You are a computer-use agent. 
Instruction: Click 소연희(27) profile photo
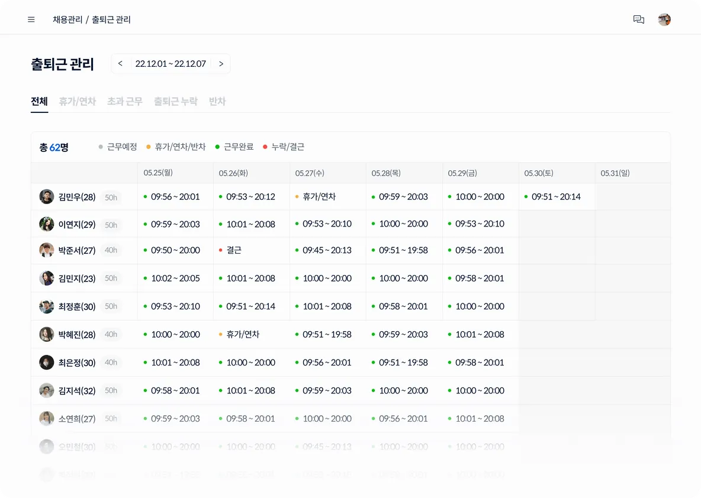coord(47,419)
